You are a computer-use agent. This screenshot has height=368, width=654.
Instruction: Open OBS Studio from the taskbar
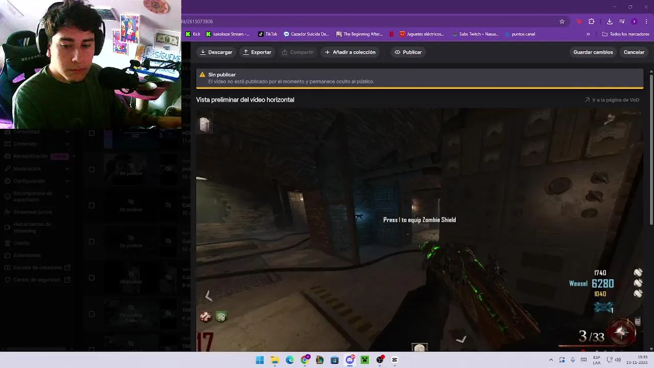tap(380, 360)
